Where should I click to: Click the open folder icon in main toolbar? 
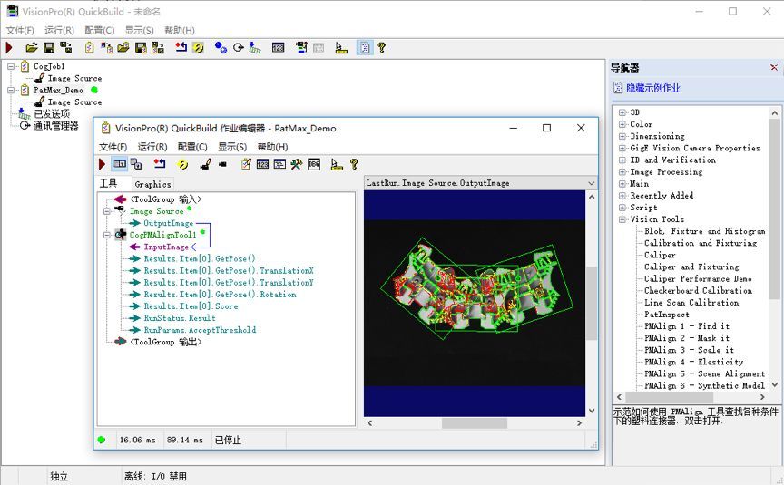point(32,47)
